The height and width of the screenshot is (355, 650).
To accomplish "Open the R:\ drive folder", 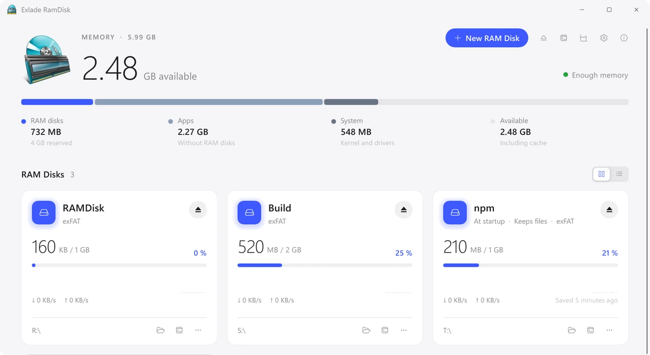I will (x=160, y=330).
